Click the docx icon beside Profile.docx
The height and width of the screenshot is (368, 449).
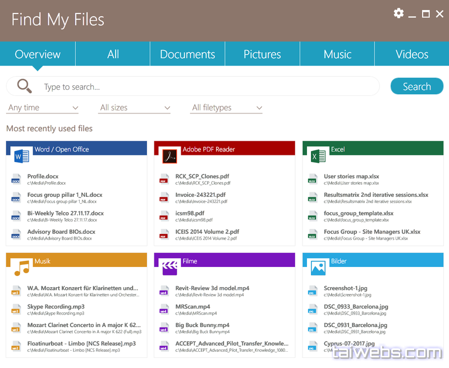pos(16,179)
